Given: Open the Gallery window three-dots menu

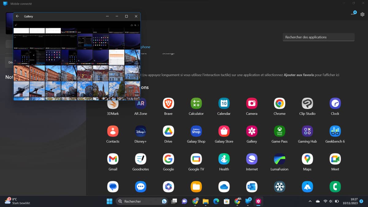Looking at the screenshot, I should tap(107, 16).
